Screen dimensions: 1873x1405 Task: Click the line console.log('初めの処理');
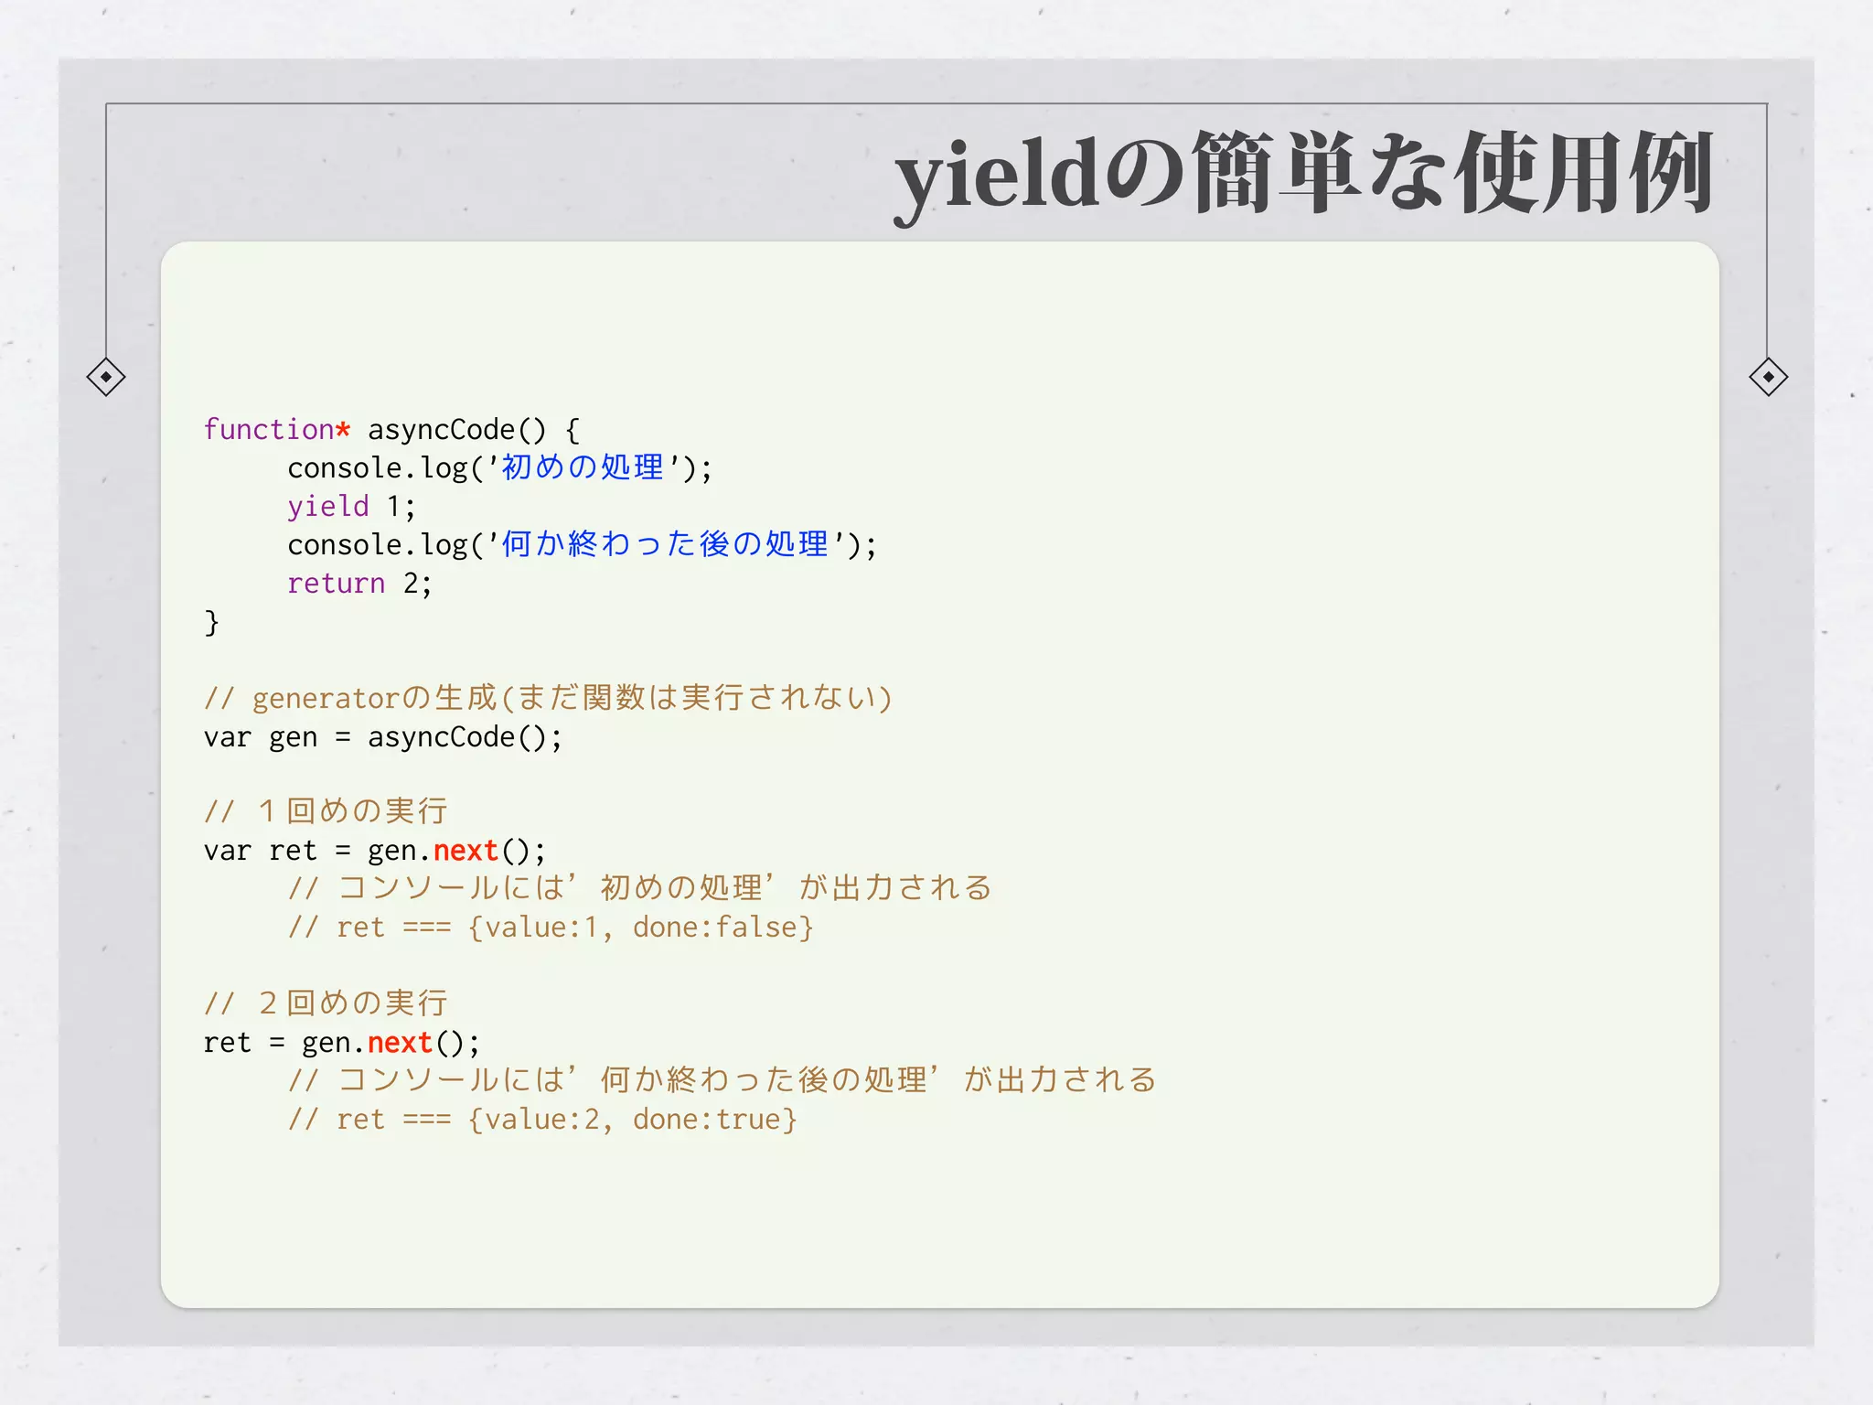(x=499, y=468)
